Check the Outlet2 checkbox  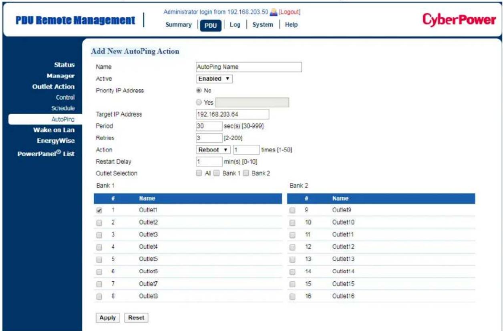tap(99, 223)
